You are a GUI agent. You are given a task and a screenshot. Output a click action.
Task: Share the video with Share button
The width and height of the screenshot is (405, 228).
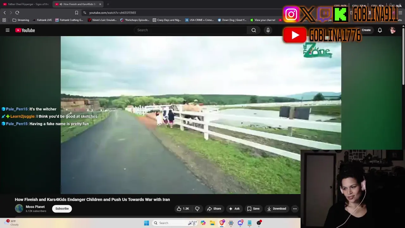pos(214,209)
